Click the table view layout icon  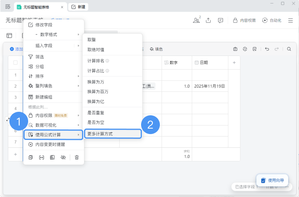pyautogui.click(x=9, y=36)
